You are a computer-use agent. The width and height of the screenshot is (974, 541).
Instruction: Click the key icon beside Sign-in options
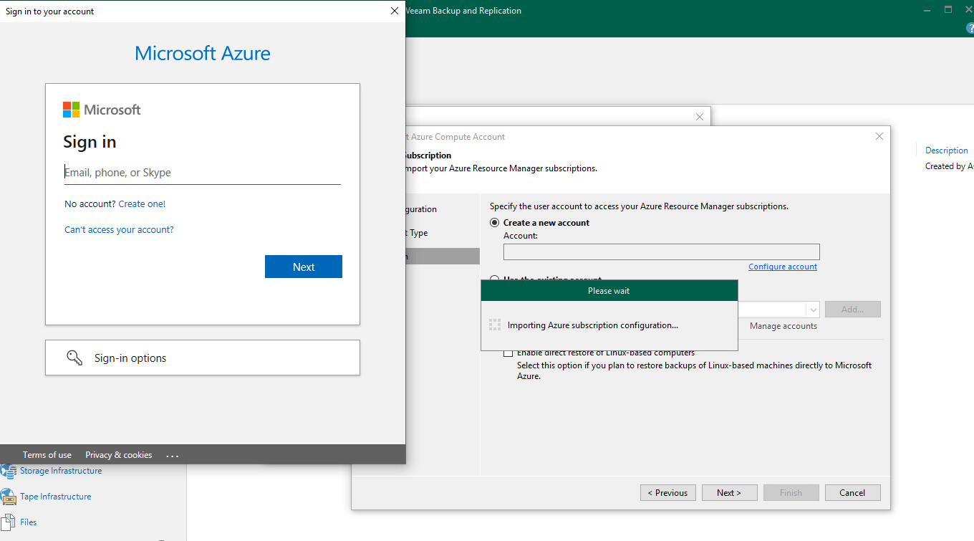coord(74,358)
